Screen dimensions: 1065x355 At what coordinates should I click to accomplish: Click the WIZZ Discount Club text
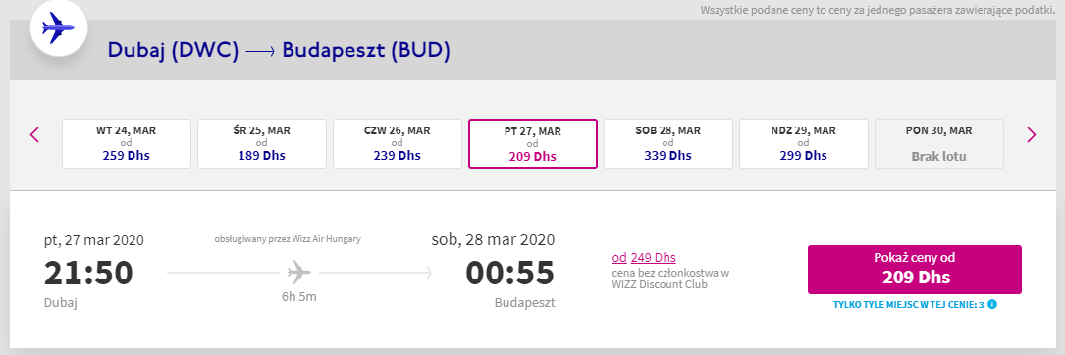coord(660,284)
